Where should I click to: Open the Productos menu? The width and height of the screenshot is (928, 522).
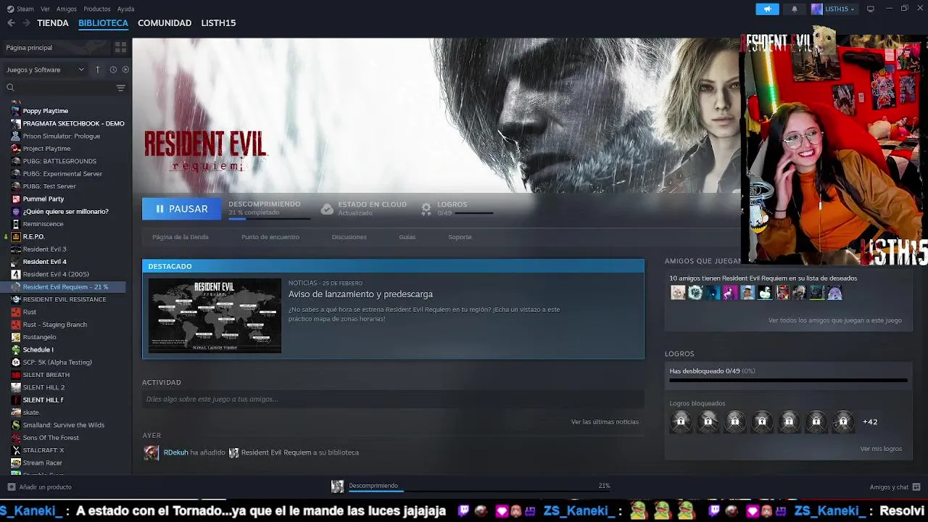[x=97, y=9]
